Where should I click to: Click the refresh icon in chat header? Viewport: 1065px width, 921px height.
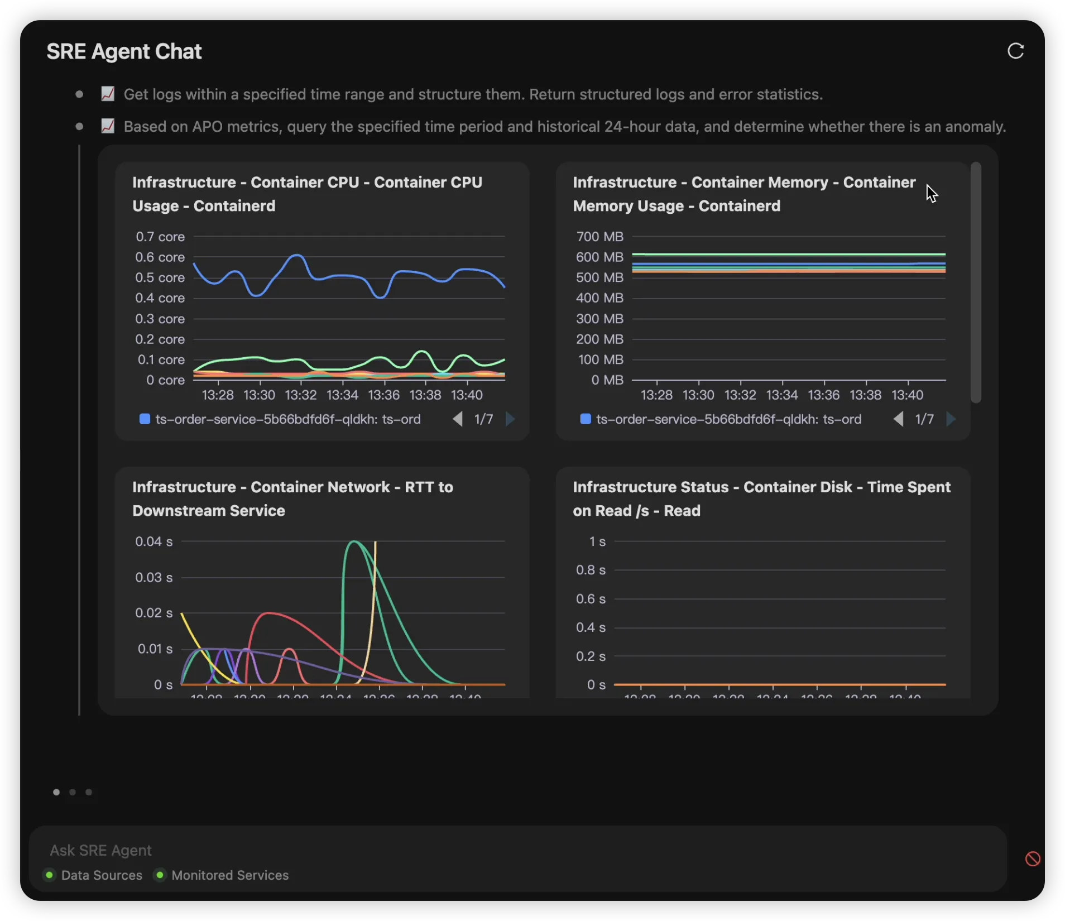click(1015, 51)
